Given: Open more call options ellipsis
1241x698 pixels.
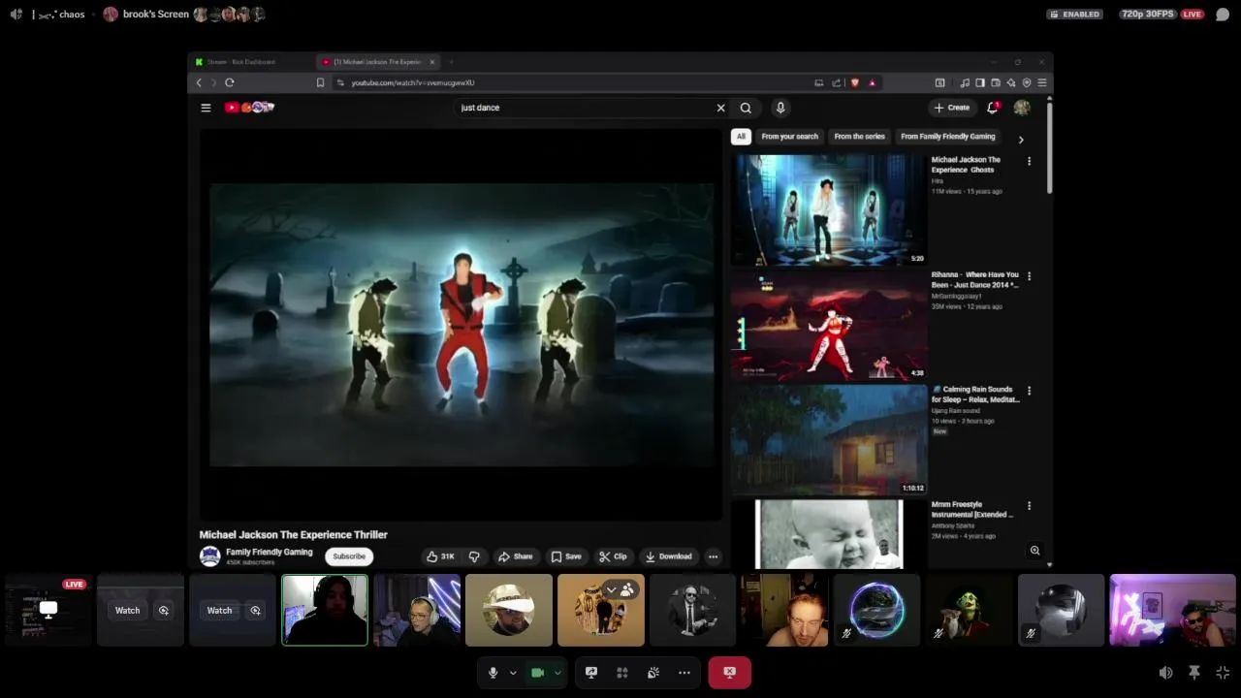Looking at the screenshot, I should tap(684, 673).
